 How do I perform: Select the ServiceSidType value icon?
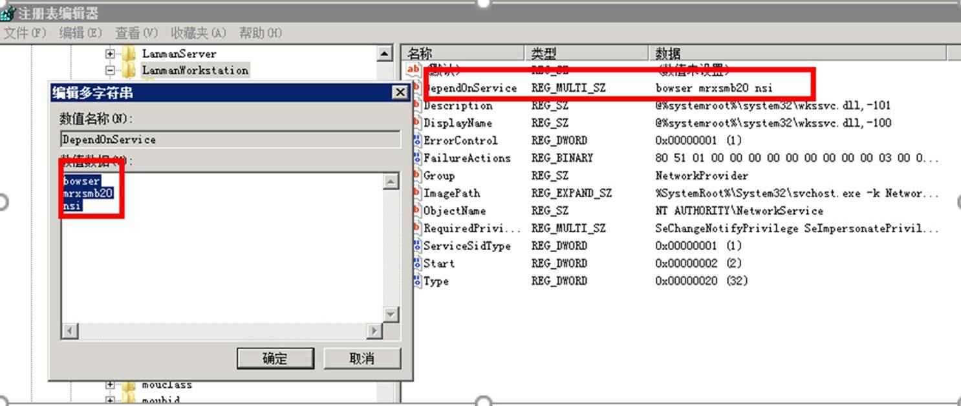pos(417,246)
